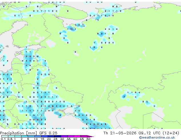Viewport: 181px width, 140px height.
Task: Click the 15–20 mm legend color swatch
Action: [x=45, y=136]
